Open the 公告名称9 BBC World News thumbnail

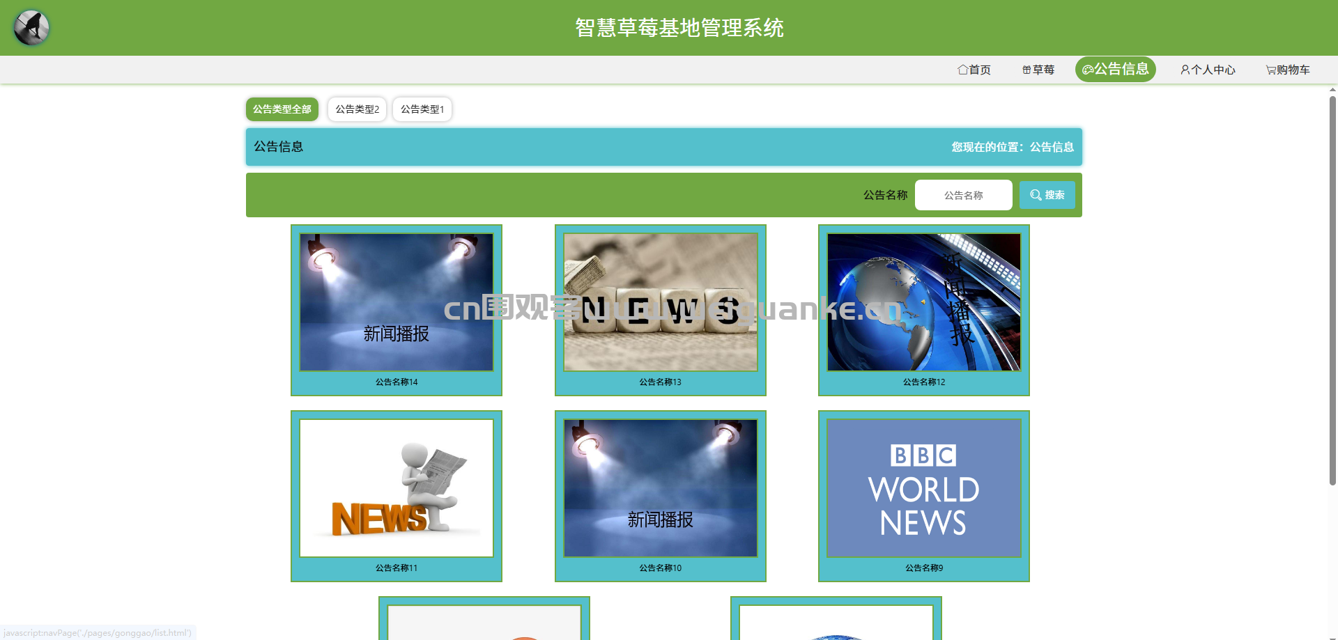tap(924, 488)
